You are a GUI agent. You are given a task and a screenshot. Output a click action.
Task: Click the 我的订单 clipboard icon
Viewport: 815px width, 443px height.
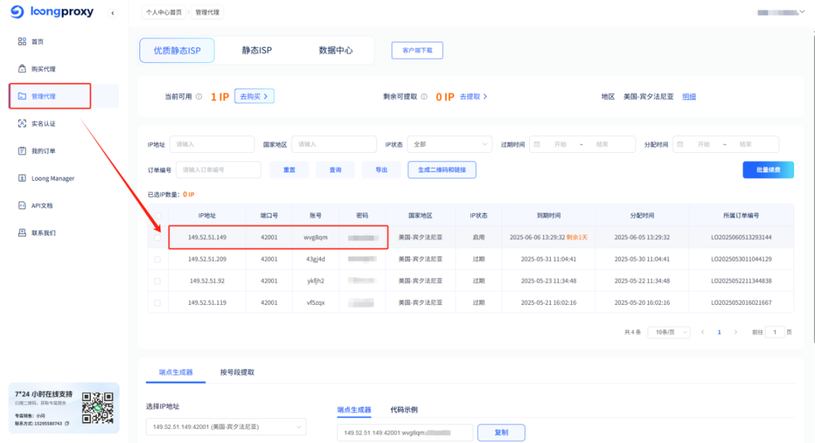22,151
